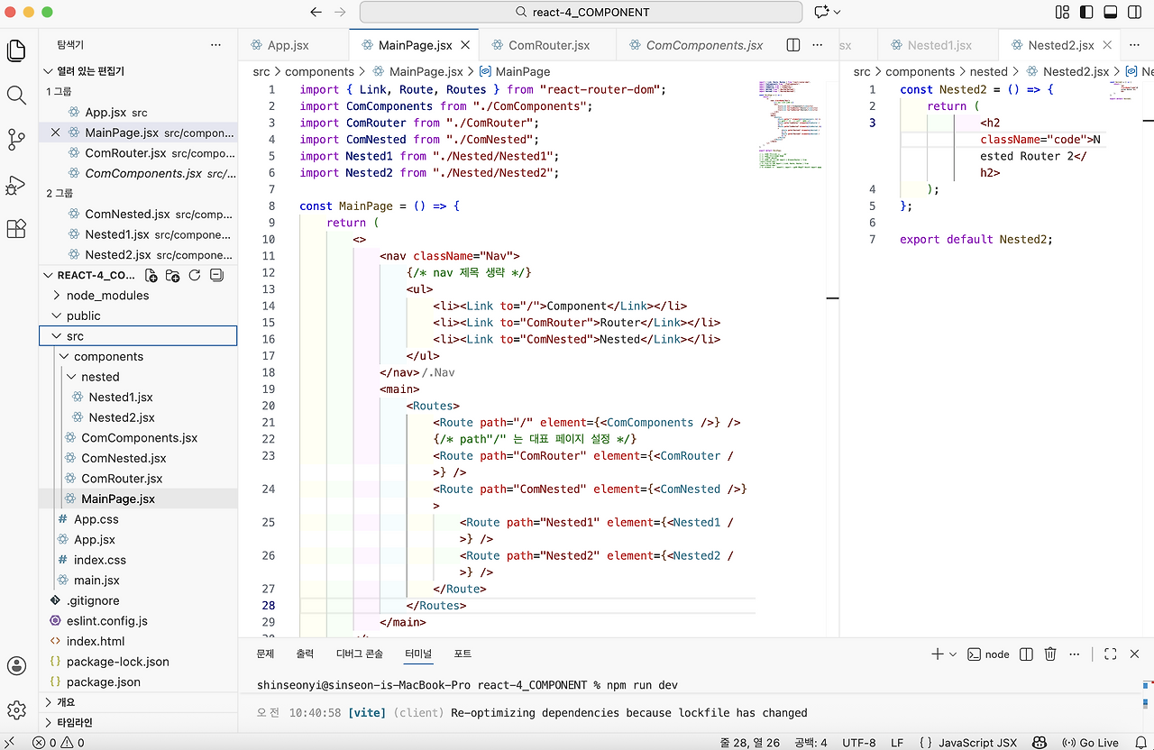Toggle the primary sidebar layout button
Viewport: 1154px width, 750px height.
point(1087,13)
